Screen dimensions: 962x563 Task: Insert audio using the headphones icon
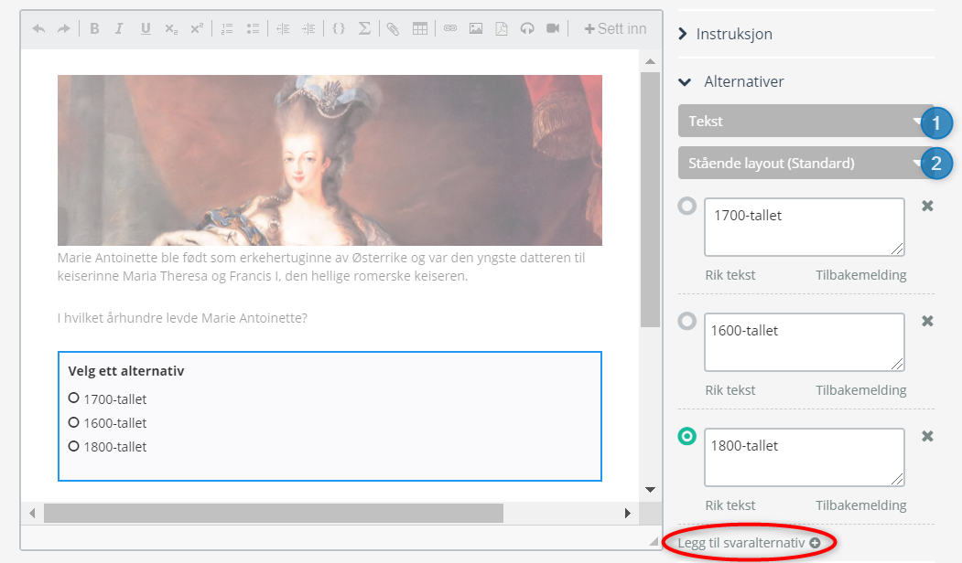(527, 29)
